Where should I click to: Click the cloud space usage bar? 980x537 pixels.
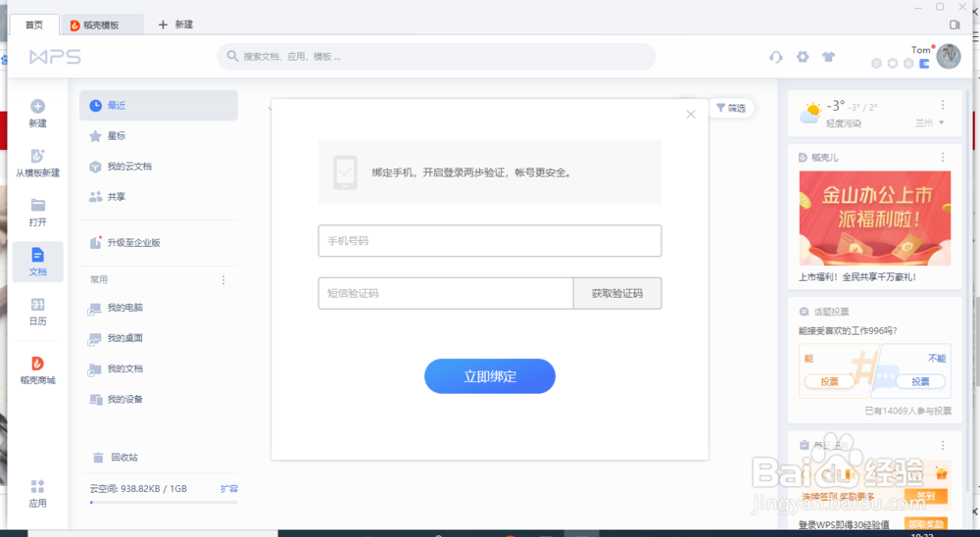pyautogui.click(x=164, y=502)
